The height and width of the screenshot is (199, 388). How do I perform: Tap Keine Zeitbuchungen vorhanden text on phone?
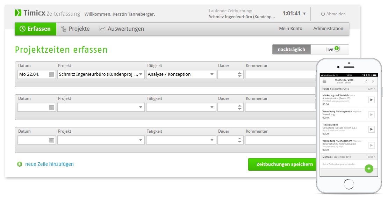point(339,164)
